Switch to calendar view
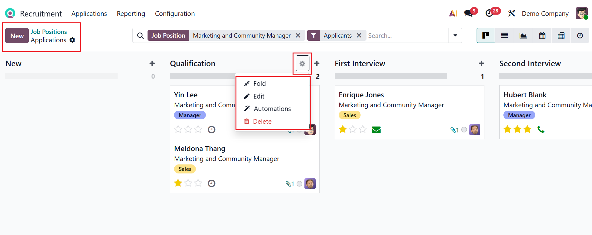Image resolution: width=592 pixels, height=235 pixels. tap(542, 35)
